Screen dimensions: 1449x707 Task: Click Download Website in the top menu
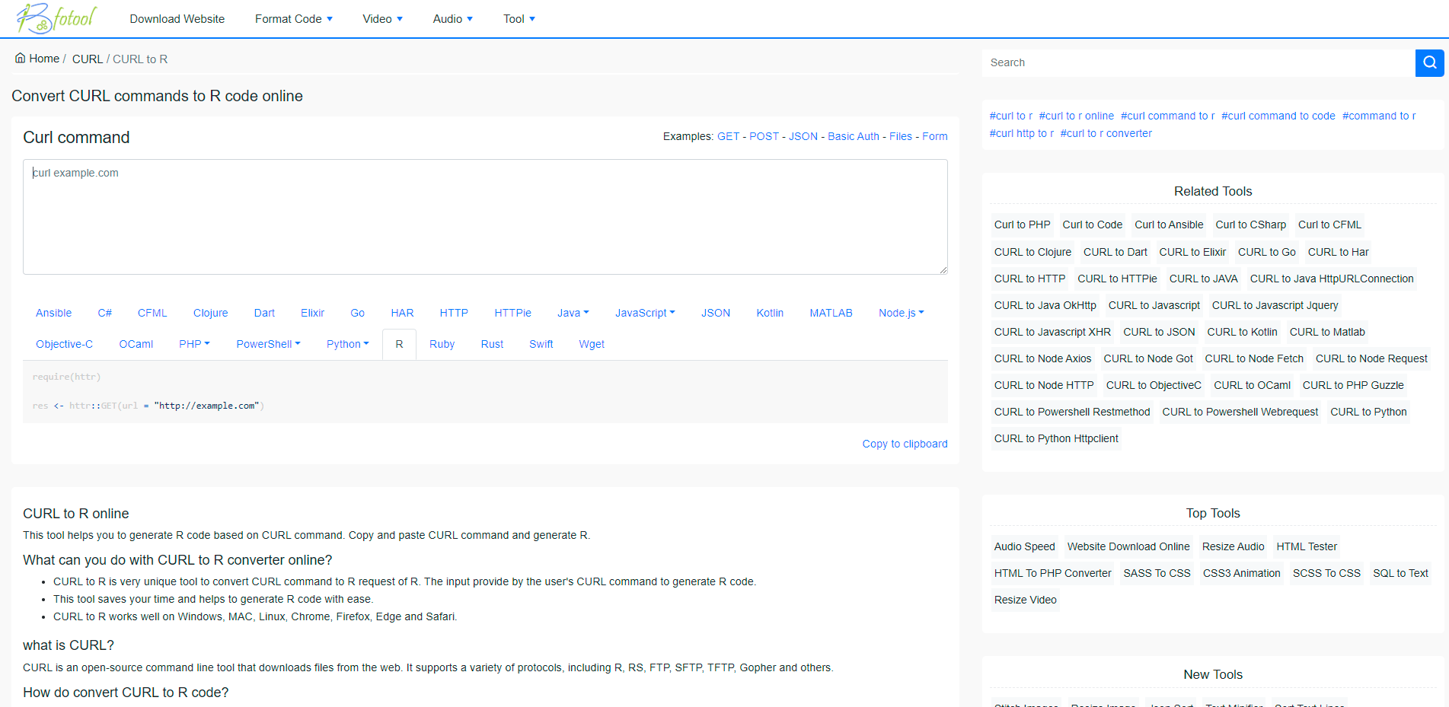click(x=177, y=19)
